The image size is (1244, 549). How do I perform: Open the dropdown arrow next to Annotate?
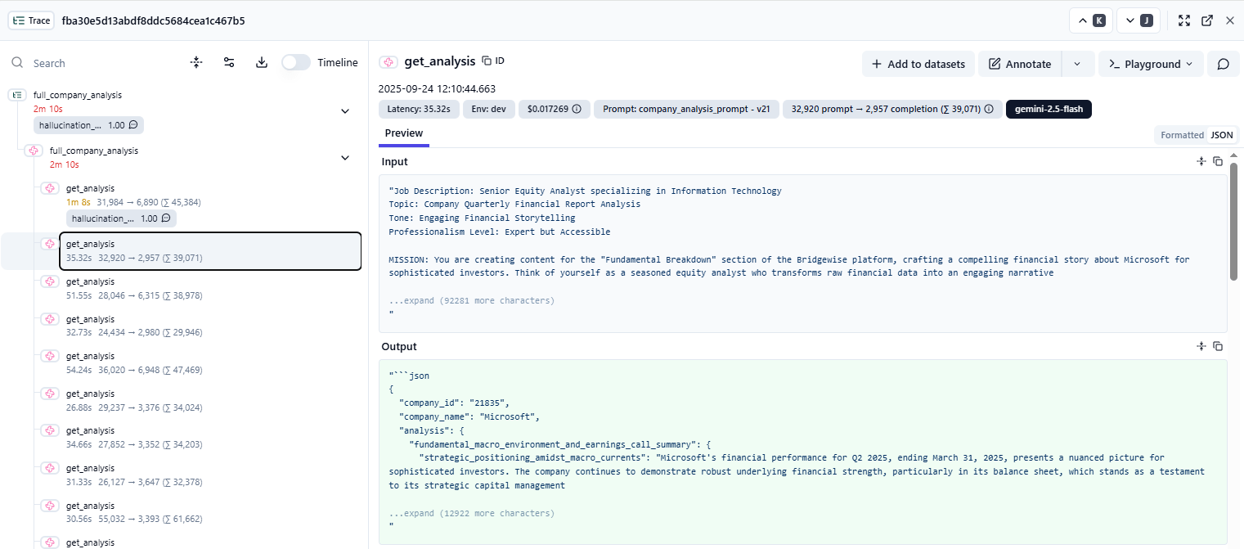(1077, 64)
